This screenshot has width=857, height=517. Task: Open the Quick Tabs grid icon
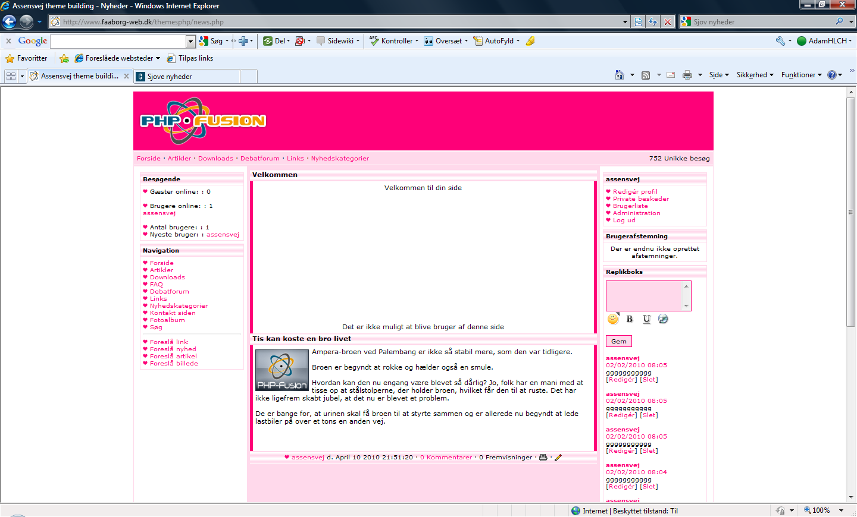coord(11,76)
